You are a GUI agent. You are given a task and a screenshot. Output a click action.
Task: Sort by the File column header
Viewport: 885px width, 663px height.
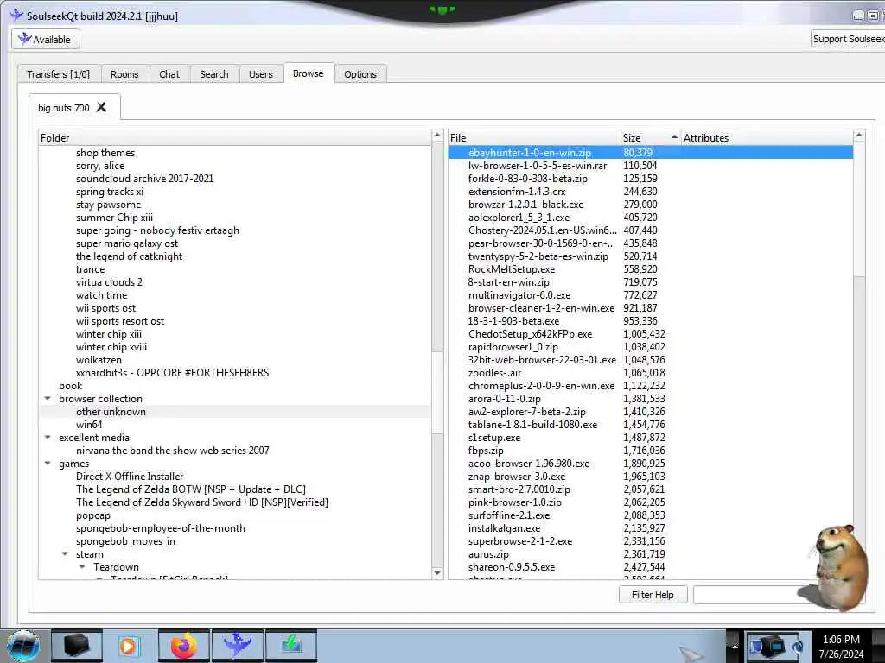pos(534,138)
